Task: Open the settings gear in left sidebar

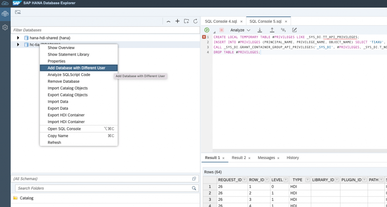Action: (x=5, y=28)
